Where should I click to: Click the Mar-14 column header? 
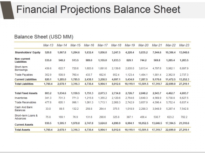62,45
